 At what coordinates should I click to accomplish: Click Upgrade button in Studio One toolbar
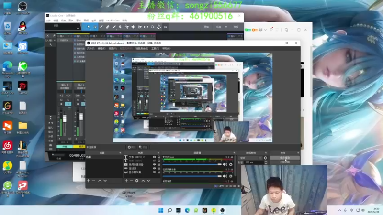[x=236, y=27]
